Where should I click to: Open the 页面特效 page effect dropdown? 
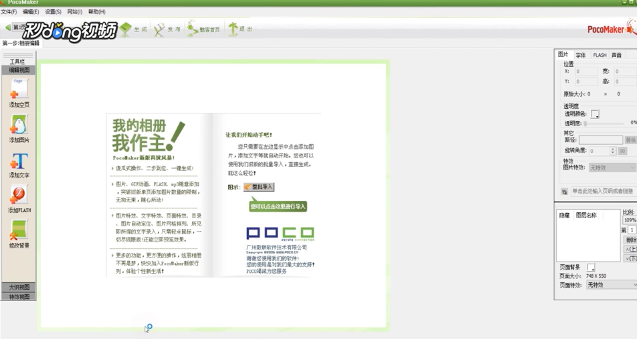pyautogui.click(x=612, y=285)
